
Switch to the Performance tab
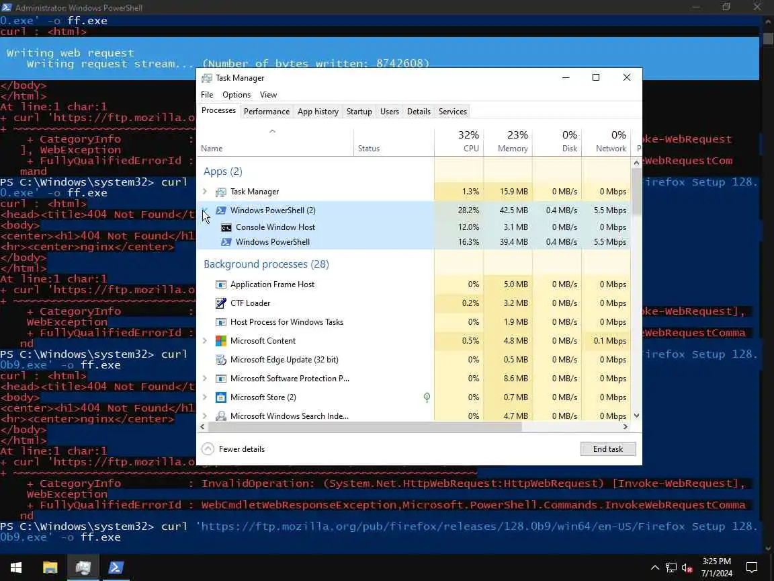267,112
